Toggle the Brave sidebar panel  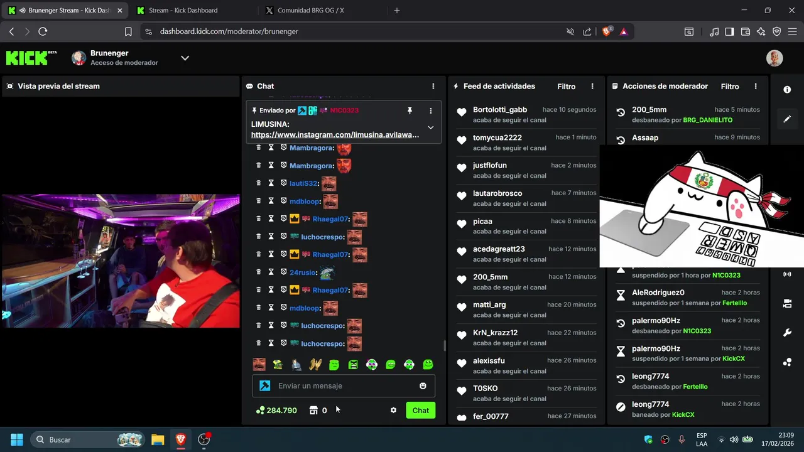(x=730, y=31)
